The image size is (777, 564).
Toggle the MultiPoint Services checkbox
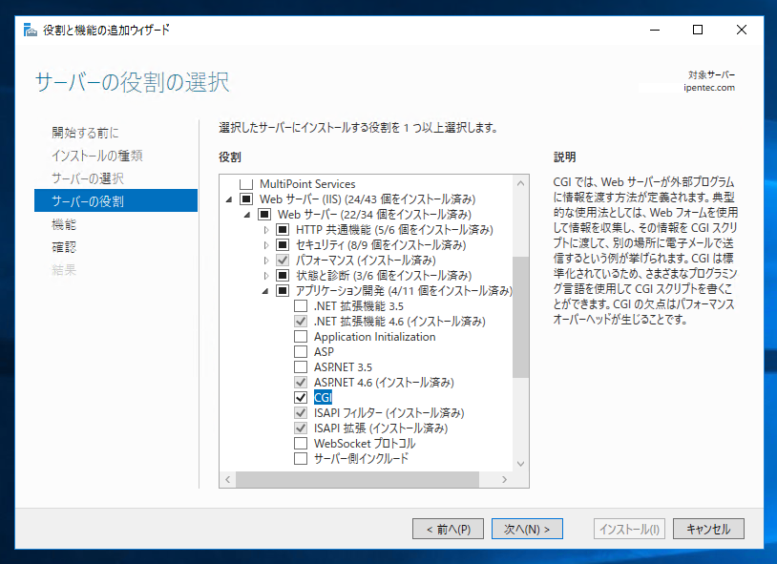pyautogui.click(x=246, y=184)
